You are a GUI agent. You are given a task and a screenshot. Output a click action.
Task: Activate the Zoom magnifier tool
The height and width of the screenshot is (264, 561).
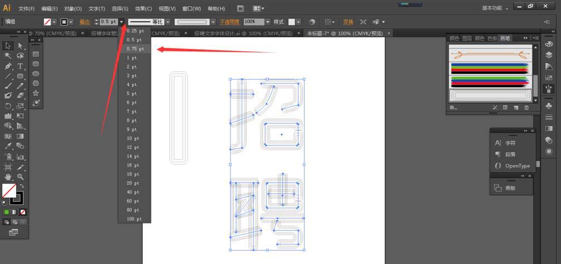pos(20,177)
